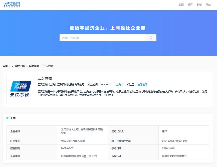Click the 网经社 site logo
217x167 pixels.
(x=12, y=5)
